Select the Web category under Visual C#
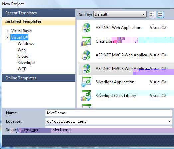Viewport: 174px width, 149px height. pos(22,50)
